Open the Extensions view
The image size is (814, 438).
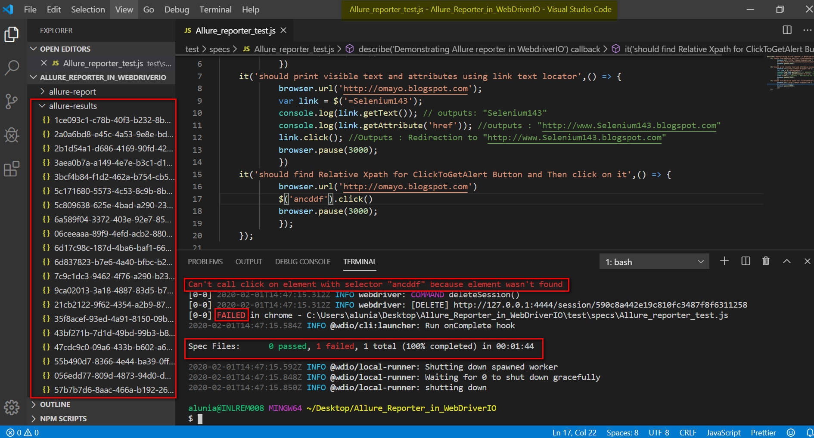pyautogui.click(x=12, y=169)
